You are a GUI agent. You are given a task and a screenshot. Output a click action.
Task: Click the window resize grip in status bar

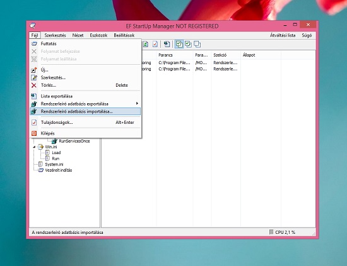tap(314, 233)
